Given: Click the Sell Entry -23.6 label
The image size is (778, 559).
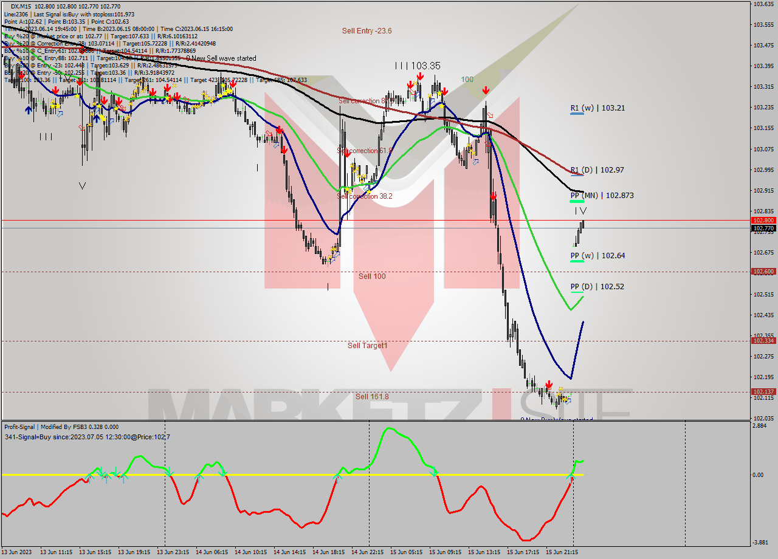Looking at the screenshot, I should pyautogui.click(x=367, y=31).
